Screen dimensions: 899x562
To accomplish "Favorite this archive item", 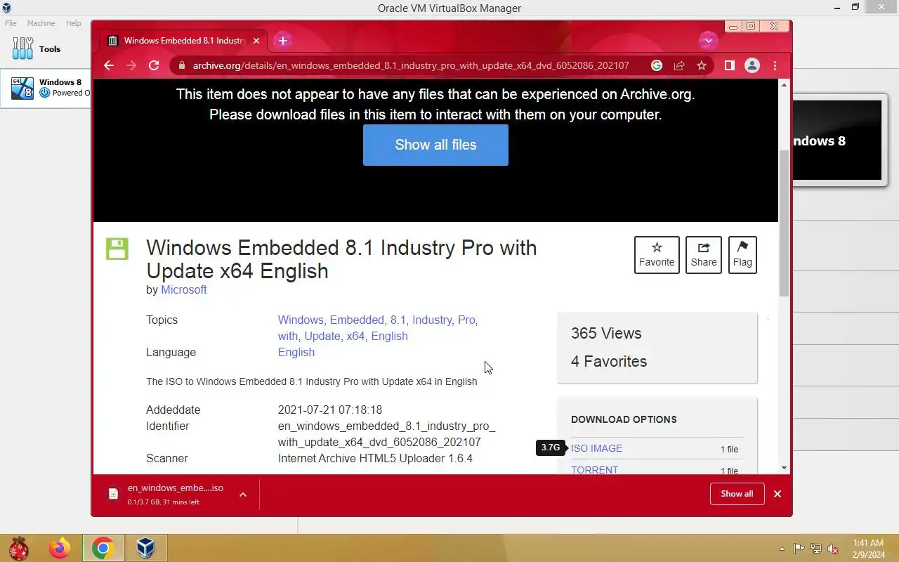I will click(x=657, y=255).
